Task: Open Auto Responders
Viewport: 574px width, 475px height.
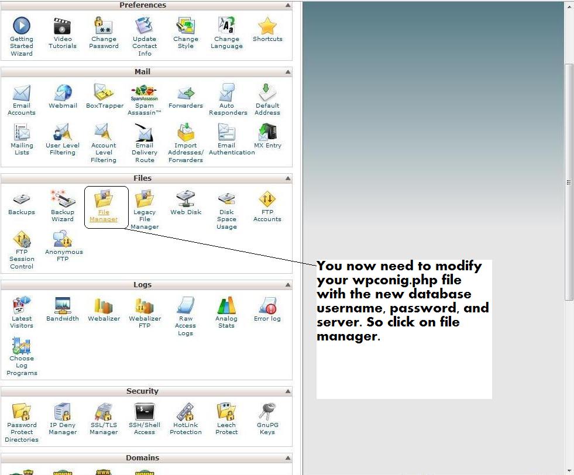Action: (x=228, y=99)
